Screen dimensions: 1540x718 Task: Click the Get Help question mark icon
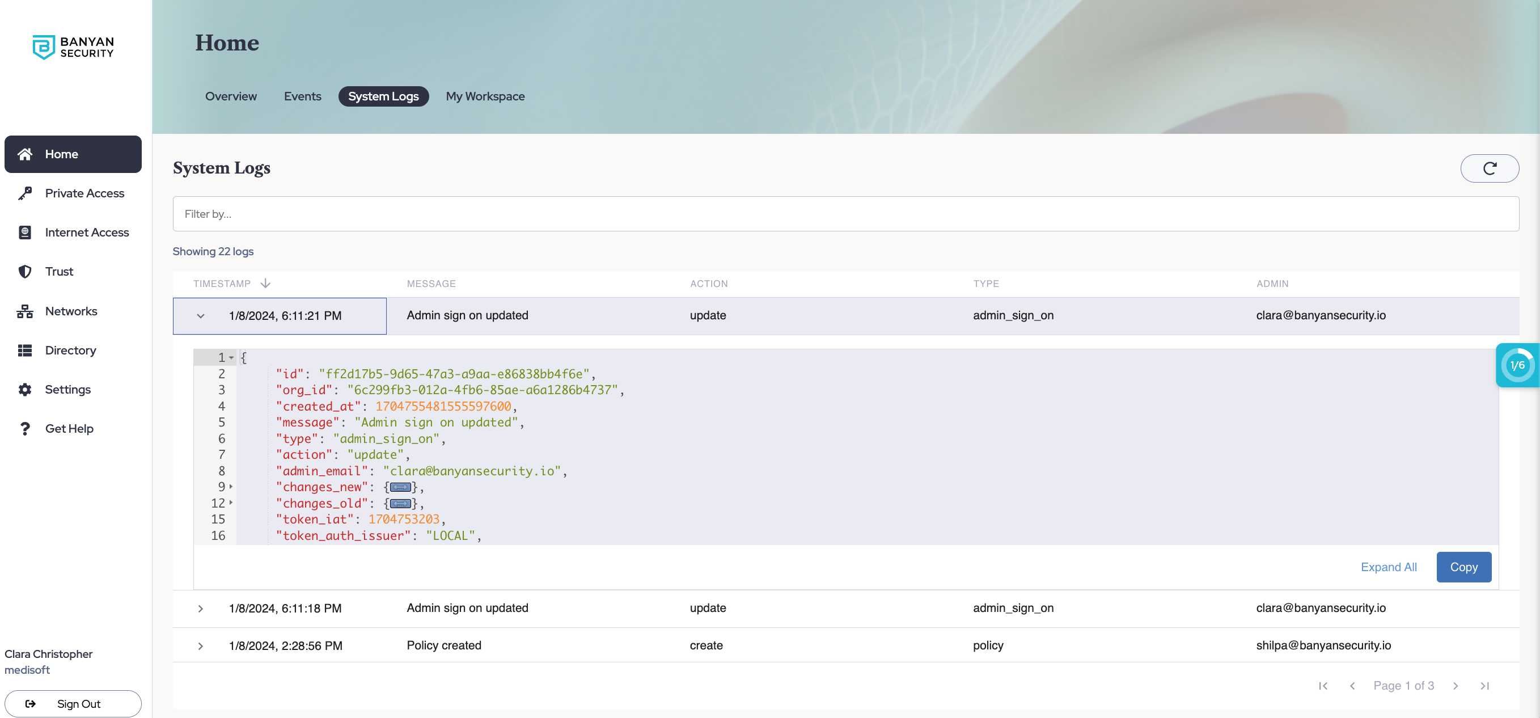[x=24, y=429]
